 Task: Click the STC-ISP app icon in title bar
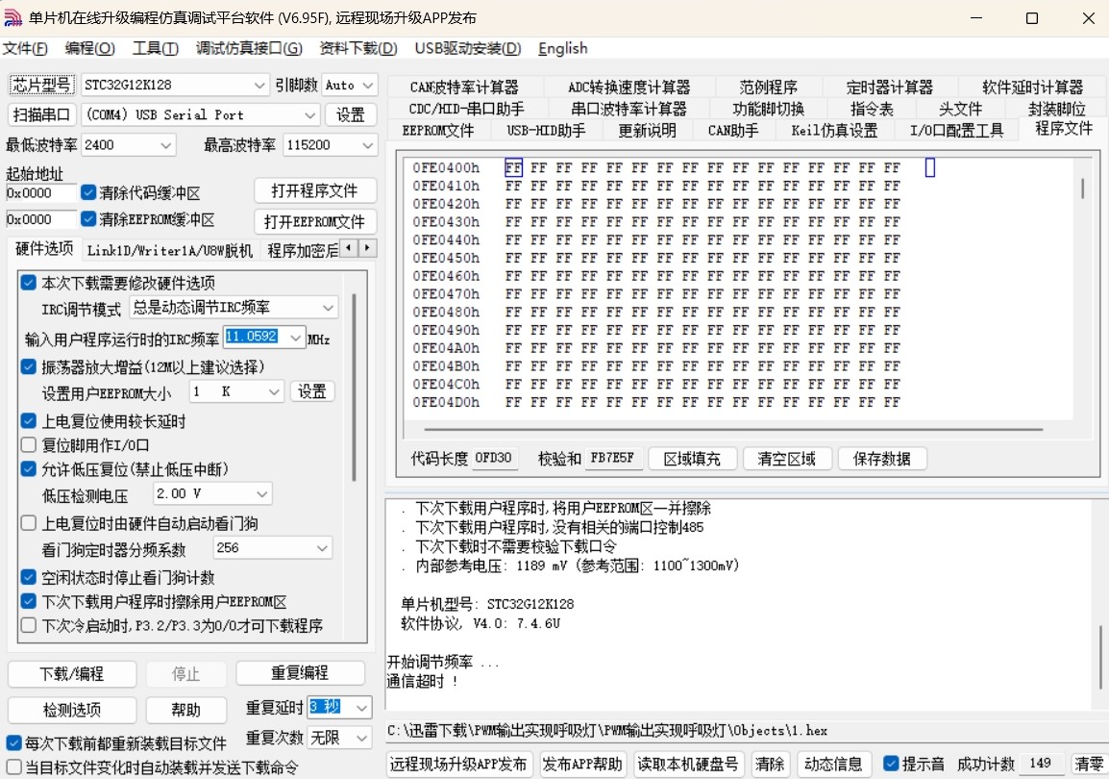click(12, 17)
